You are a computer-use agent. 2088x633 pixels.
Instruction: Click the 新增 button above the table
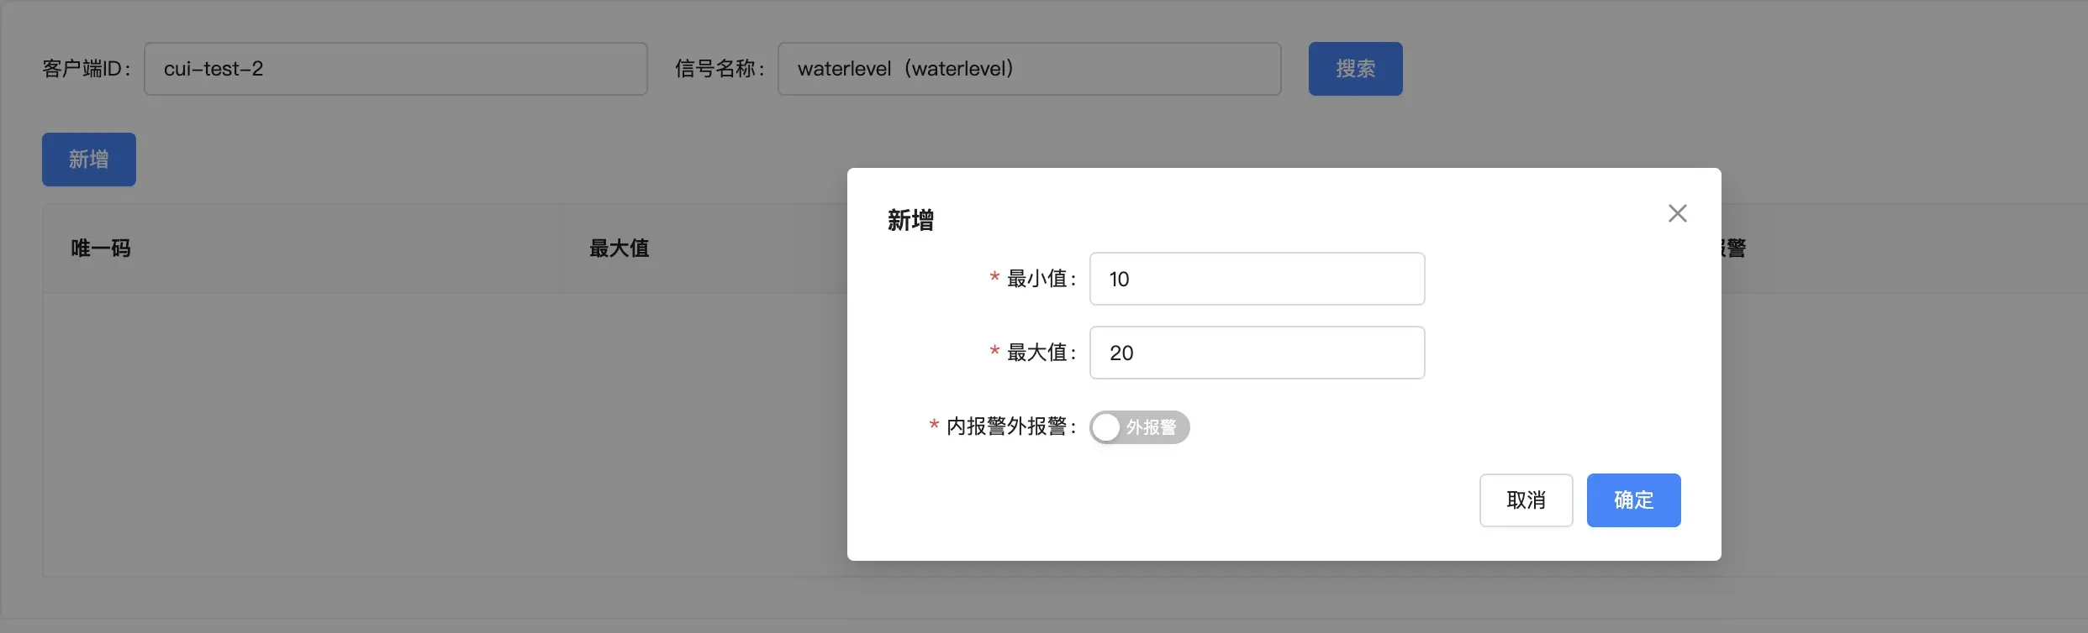[89, 160]
